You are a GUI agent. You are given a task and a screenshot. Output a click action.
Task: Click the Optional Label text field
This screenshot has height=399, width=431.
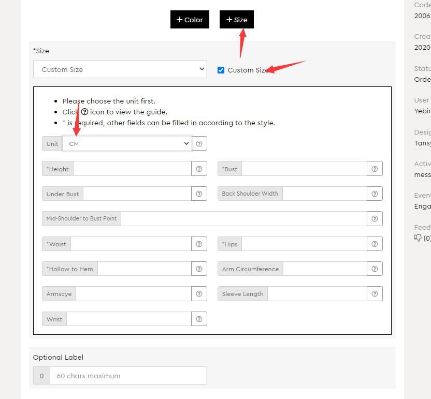[x=128, y=375]
